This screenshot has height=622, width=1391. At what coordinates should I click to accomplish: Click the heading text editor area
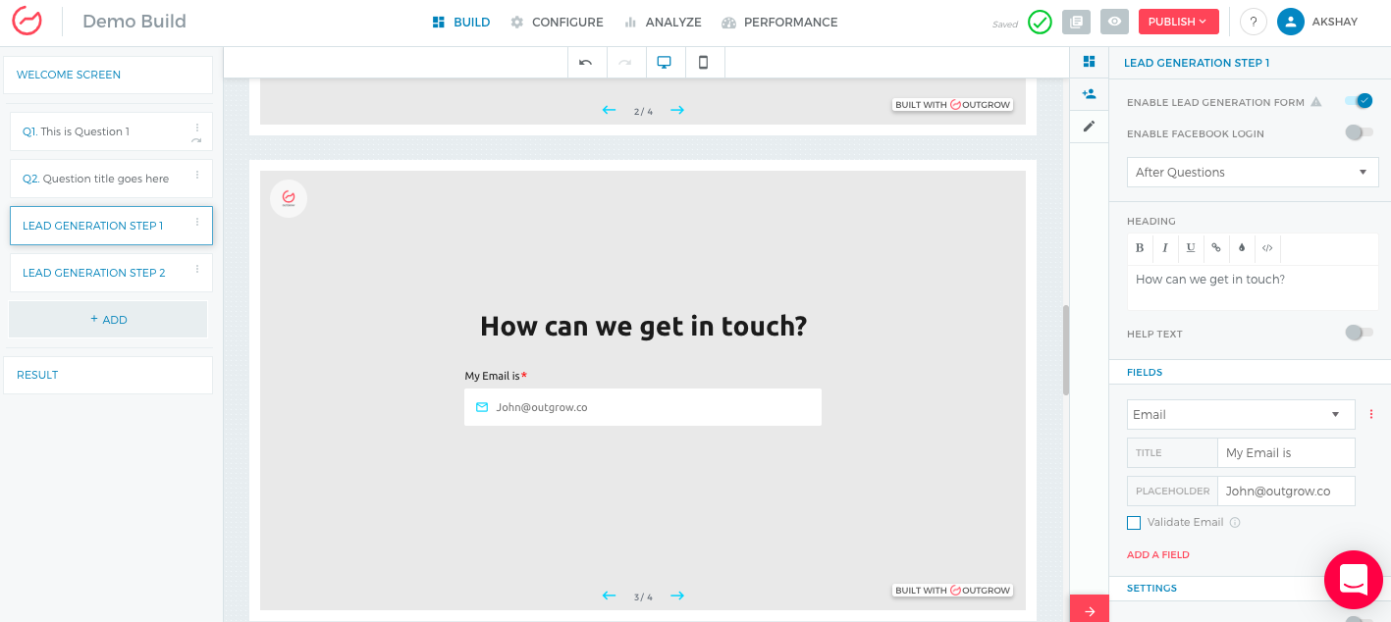point(1253,287)
